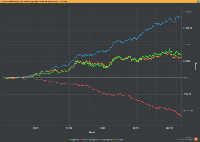The width and height of the screenshot is (200, 142).
Task: Click the -$500,00 axis label
Action: click(x=187, y=94)
